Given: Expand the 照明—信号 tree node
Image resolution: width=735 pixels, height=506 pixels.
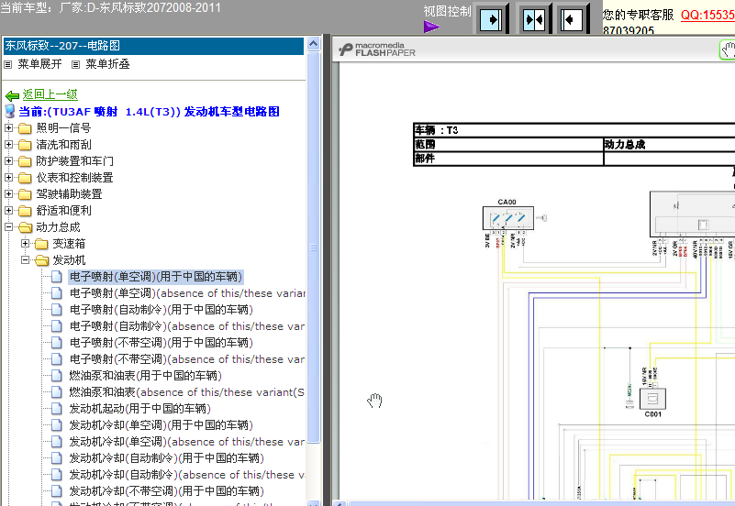Looking at the screenshot, I should click(8, 127).
